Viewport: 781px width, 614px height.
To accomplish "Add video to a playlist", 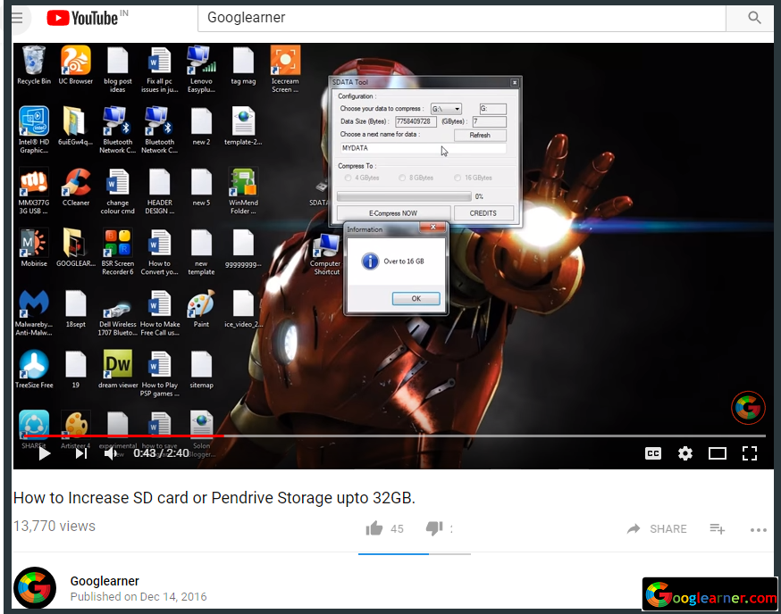I will tap(718, 529).
